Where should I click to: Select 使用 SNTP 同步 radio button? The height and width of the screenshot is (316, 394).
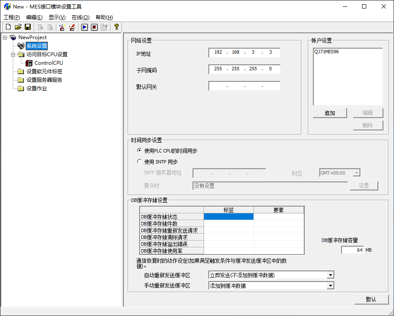click(139, 162)
